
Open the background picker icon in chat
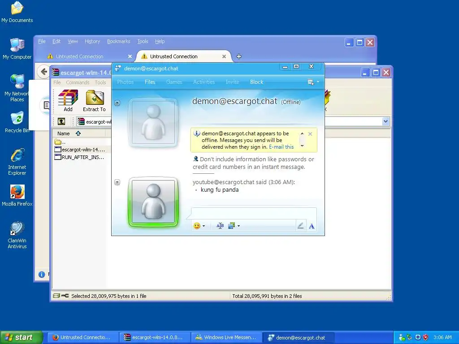(231, 226)
